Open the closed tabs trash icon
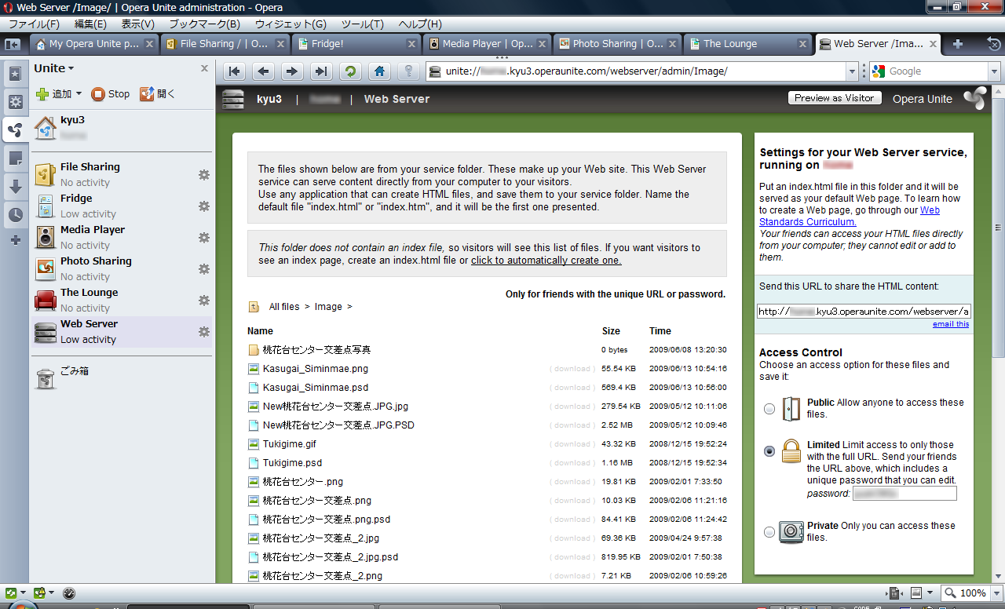 (993, 44)
